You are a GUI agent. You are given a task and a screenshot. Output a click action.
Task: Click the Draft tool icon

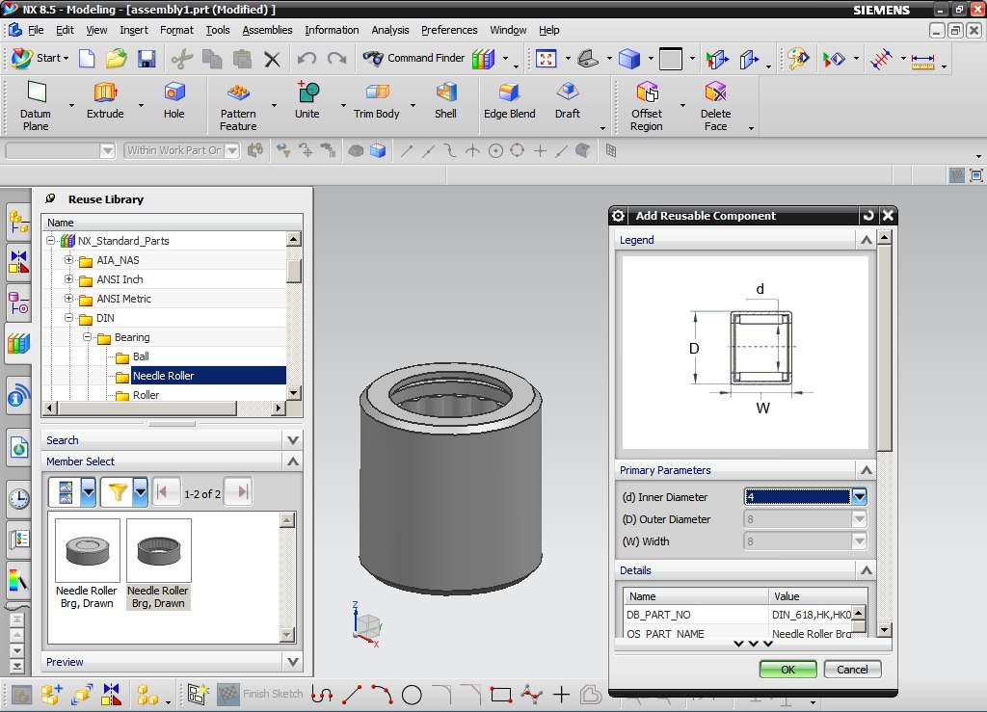click(567, 100)
